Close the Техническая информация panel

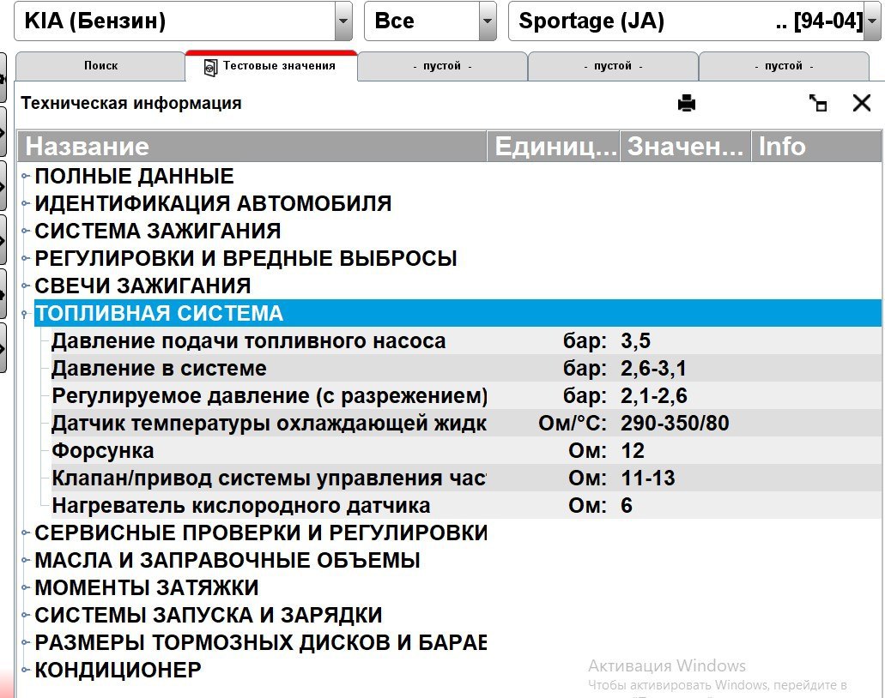[861, 103]
